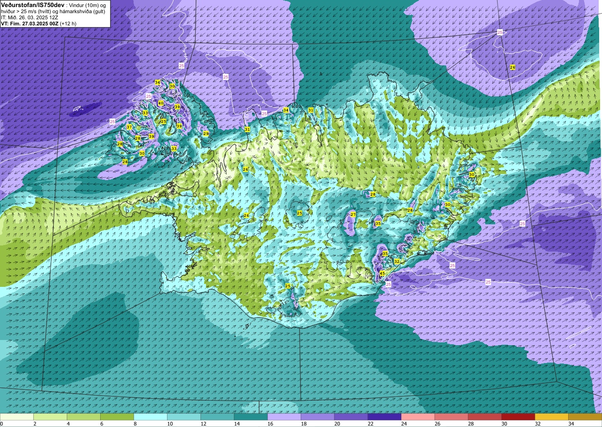Click the 22–24 m/s dark indigo legend swatch
The width and height of the screenshot is (602, 427).
point(384,417)
